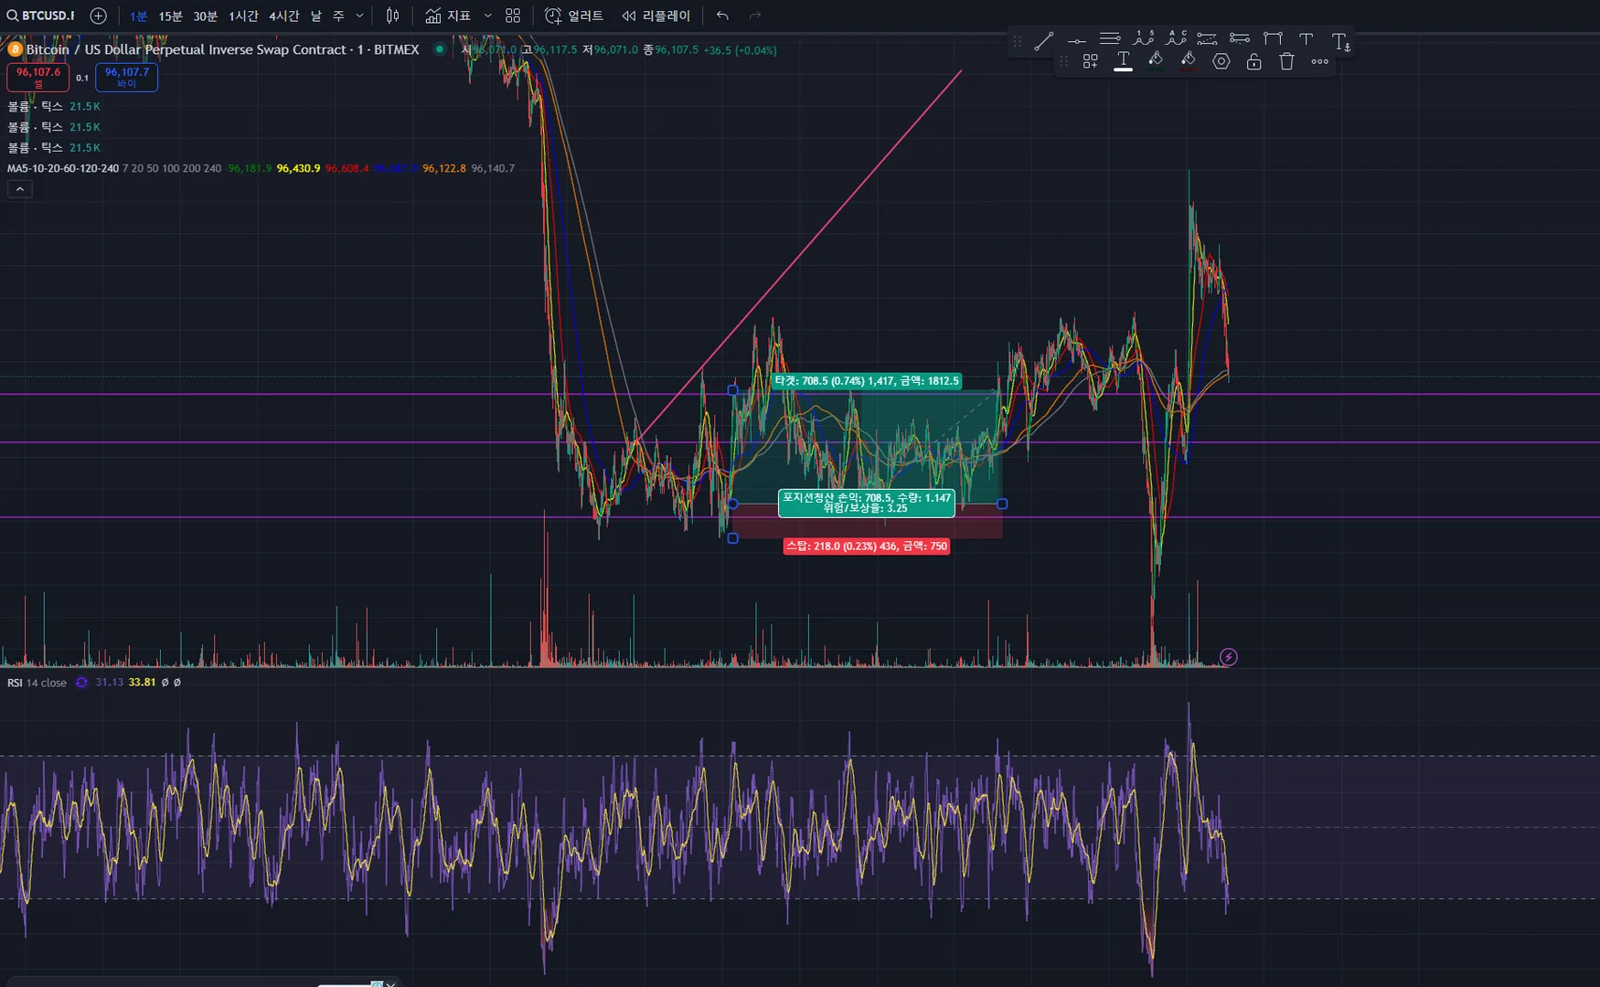Select the first 볼륨 · 틱스 indicator legend

[54, 107]
